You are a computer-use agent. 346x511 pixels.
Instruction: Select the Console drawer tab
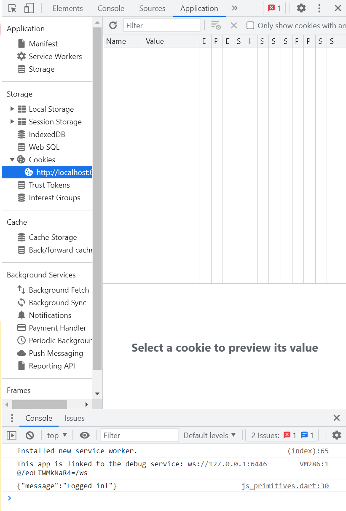pos(39,418)
